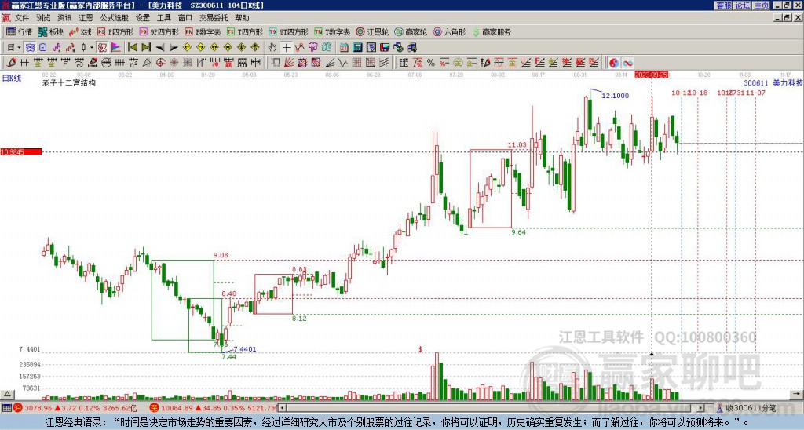Open the 帮助 menu

point(242,18)
